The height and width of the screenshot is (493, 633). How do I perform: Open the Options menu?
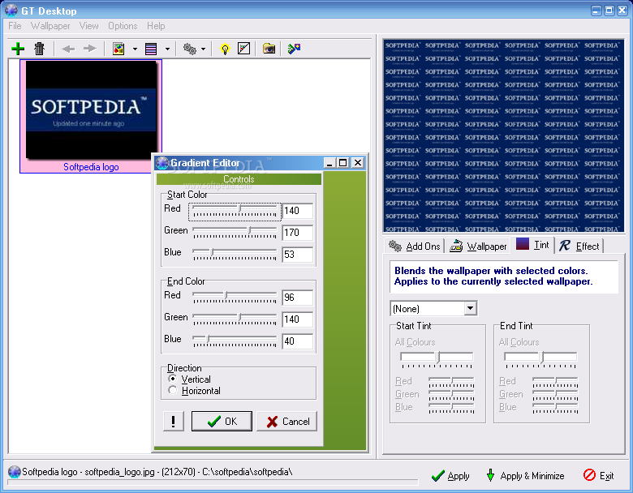(123, 26)
